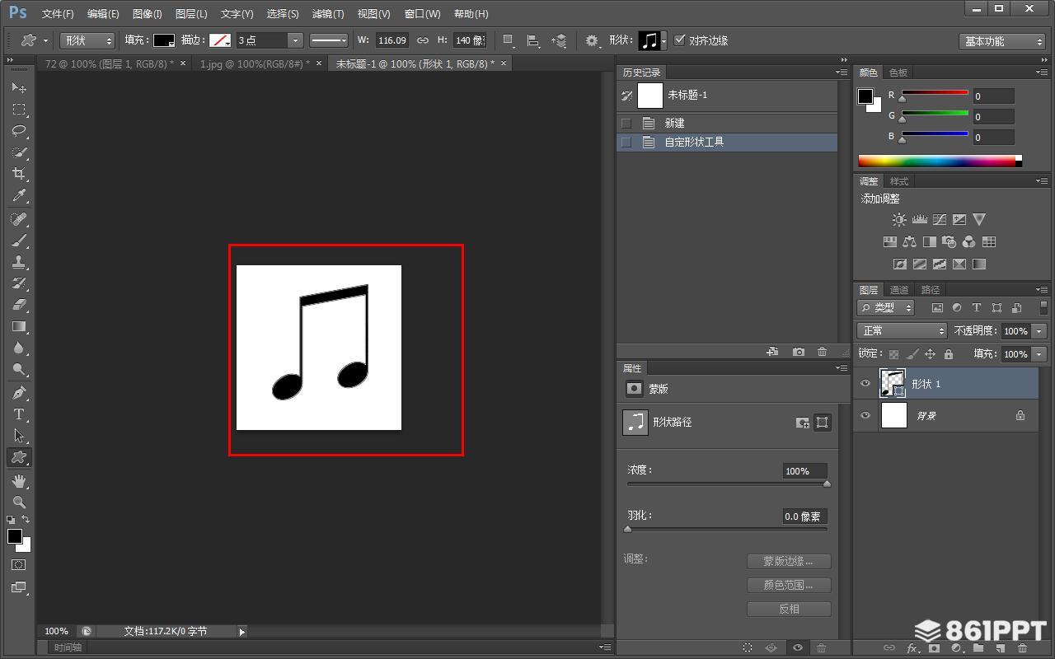
Task: Click the path arrangement icon in options bar
Action: (560, 40)
